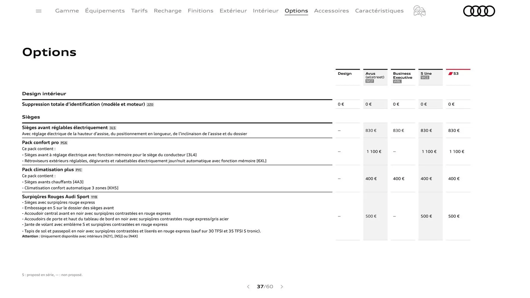Select the Caractéristiques menu entry

pyautogui.click(x=379, y=11)
